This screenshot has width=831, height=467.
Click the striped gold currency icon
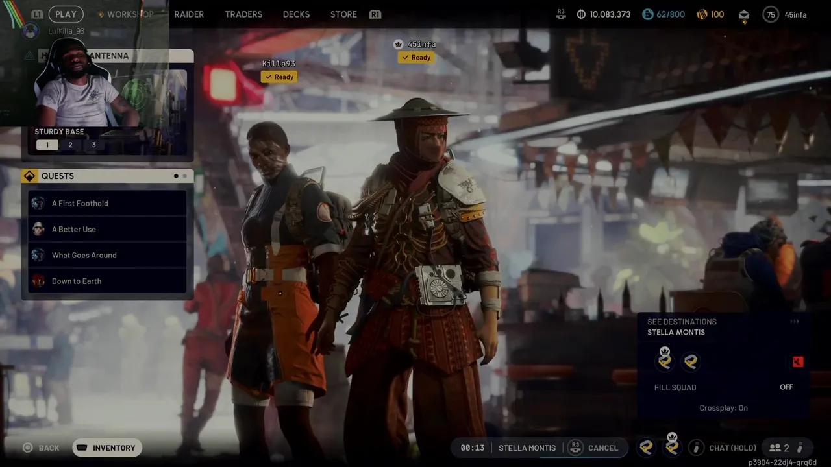tap(702, 14)
